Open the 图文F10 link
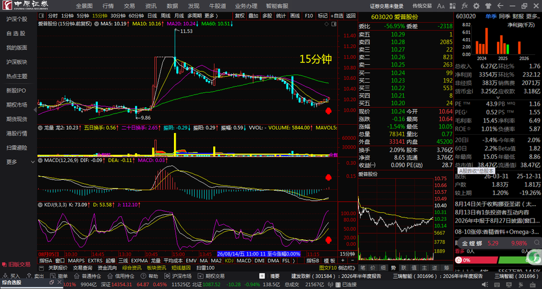The image size is (542, 289). (x=328, y=268)
